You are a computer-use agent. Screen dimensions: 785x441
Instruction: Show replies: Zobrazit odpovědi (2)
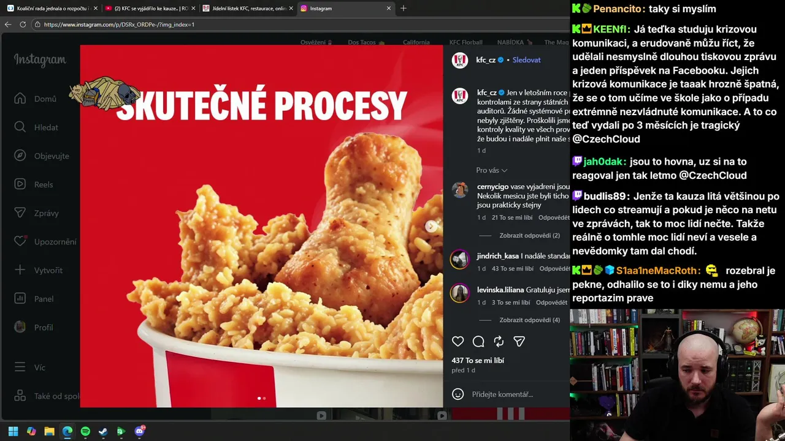click(x=529, y=236)
